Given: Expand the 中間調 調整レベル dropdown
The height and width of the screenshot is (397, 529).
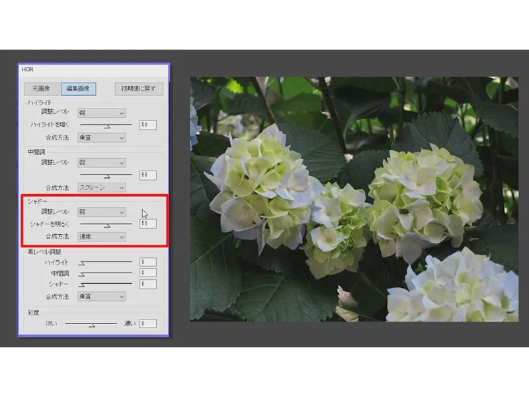Looking at the screenshot, I should click(x=101, y=163).
